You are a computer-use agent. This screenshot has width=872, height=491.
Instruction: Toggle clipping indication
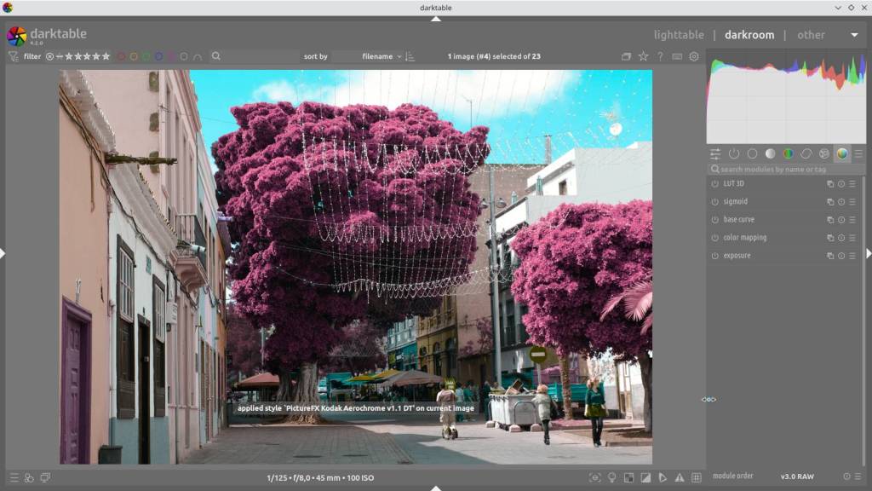coord(645,477)
